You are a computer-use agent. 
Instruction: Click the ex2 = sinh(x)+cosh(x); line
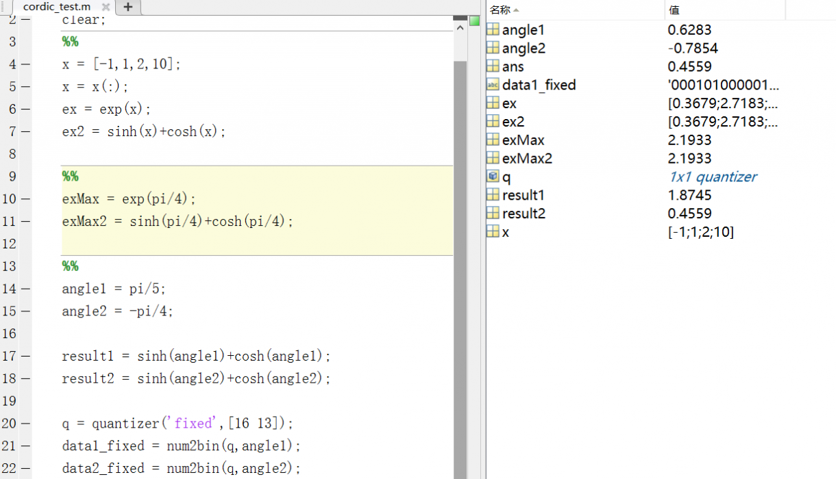coord(144,131)
